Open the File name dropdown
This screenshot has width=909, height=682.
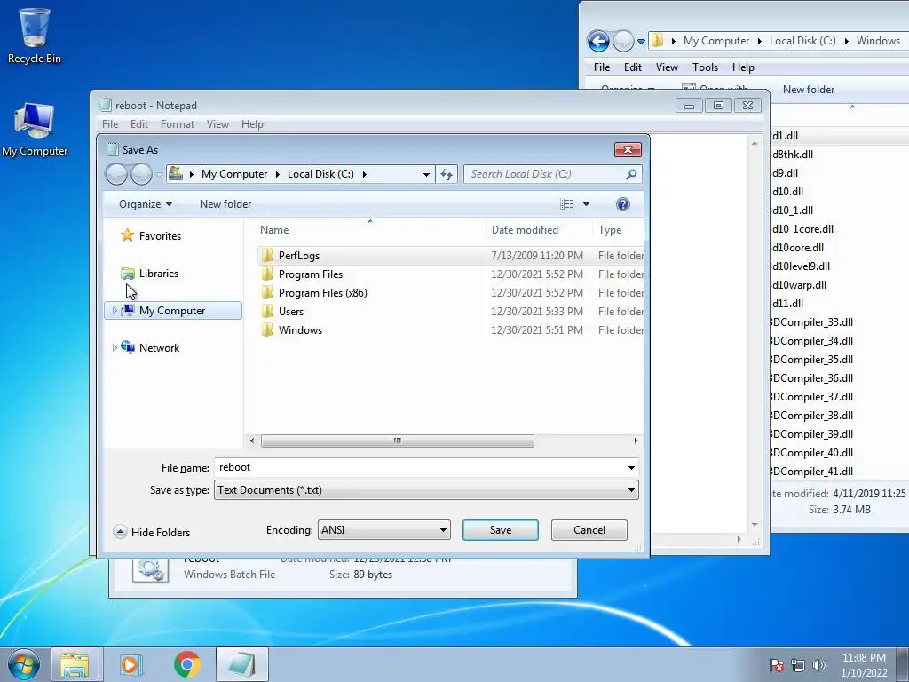[x=631, y=468]
